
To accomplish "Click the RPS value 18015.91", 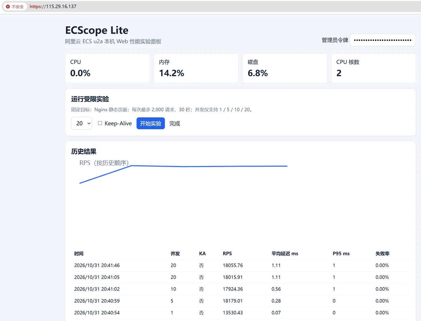I will click(233, 277).
